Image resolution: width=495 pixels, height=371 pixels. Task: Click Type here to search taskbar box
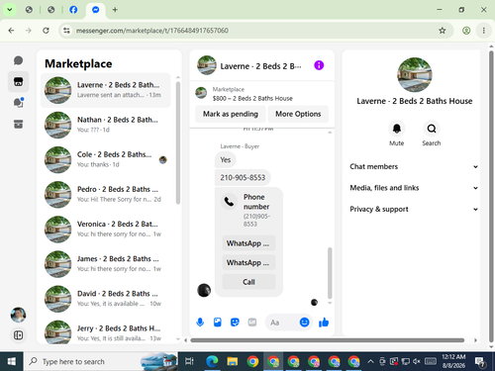pyautogui.click(x=101, y=361)
